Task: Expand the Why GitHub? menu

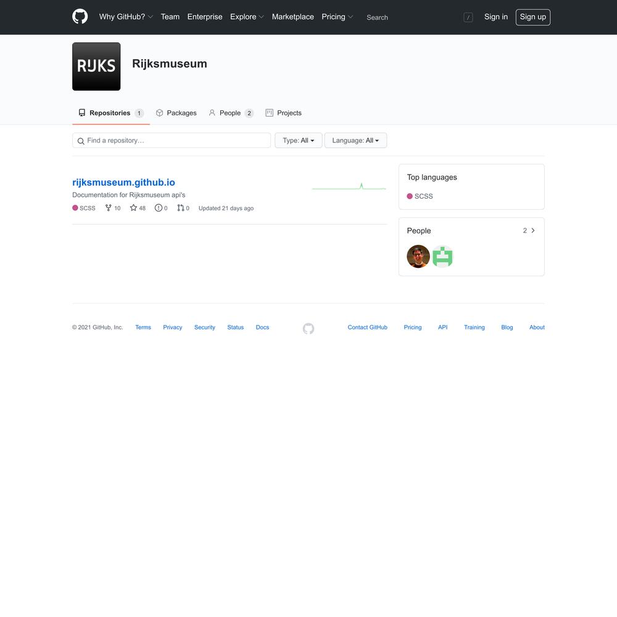Action: tap(126, 17)
